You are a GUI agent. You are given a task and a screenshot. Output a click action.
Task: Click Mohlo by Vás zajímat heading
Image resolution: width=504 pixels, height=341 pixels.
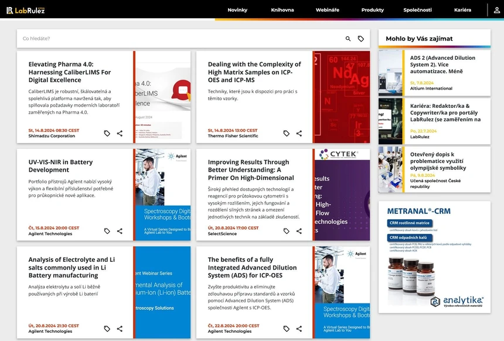(x=419, y=39)
